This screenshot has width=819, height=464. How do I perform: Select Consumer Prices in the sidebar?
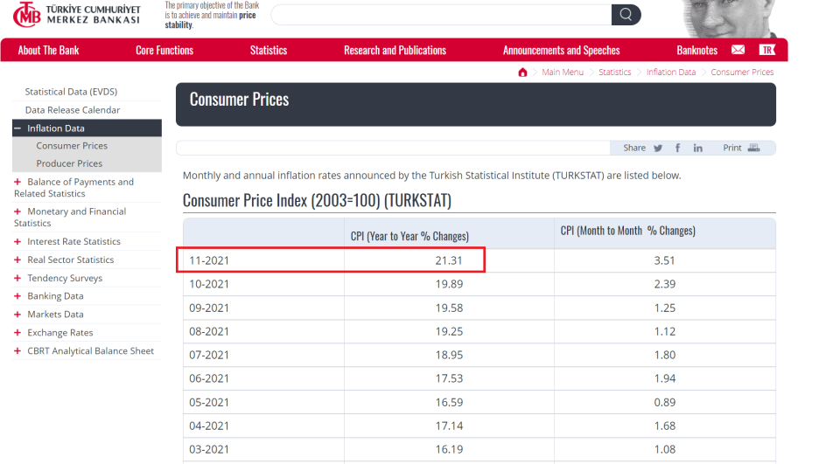coord(72,146)
